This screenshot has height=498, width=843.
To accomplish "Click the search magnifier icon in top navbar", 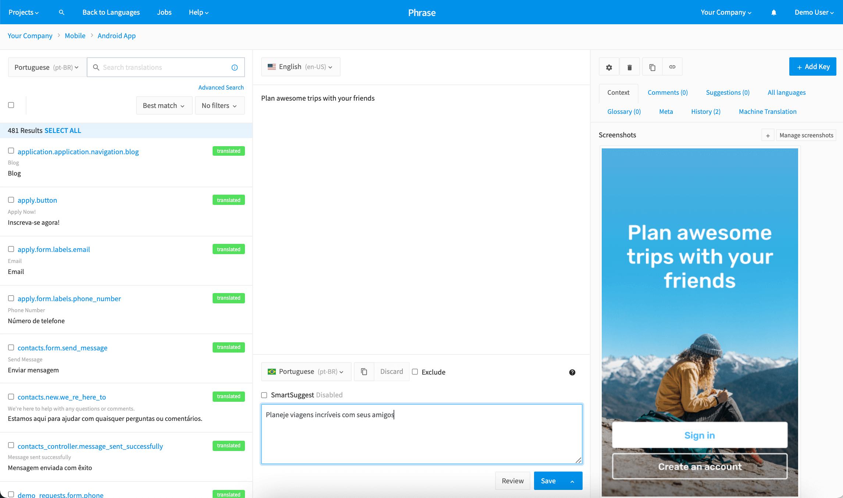I will pos(61,12).
